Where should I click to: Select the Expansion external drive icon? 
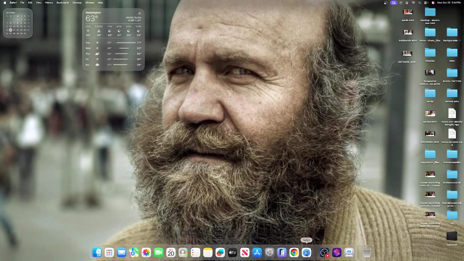[452, 237]
